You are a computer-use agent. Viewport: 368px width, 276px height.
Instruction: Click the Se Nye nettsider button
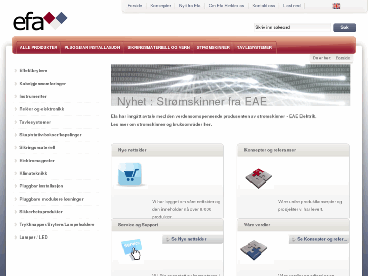tap(193, 239)
